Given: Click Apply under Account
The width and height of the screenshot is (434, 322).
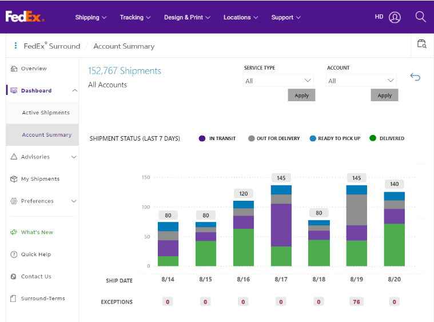Looking at the screenshot, I should pyautogui.click(x=384, y=95).
